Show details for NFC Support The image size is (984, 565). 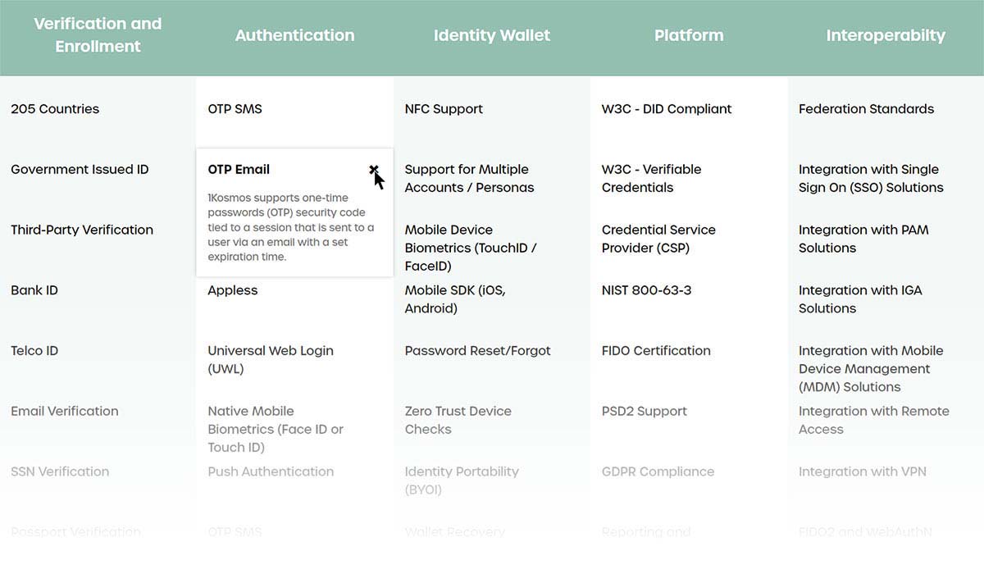pos(444,109)
